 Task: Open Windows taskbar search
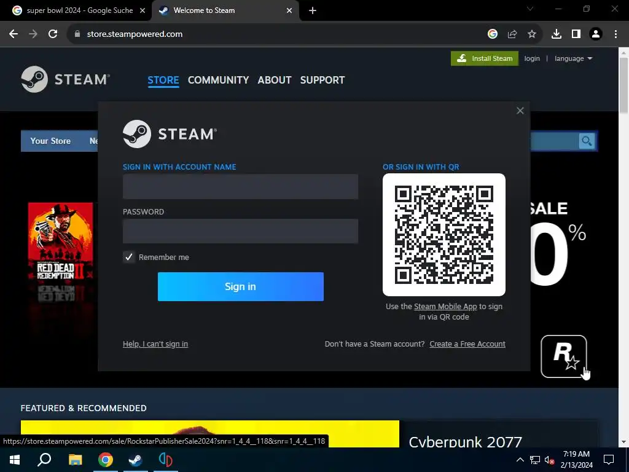click(x=44, y=460)
